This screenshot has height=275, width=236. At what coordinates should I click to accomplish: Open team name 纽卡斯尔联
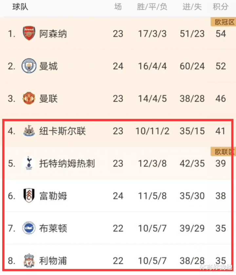pyautogui.click(x=62, y=131)
